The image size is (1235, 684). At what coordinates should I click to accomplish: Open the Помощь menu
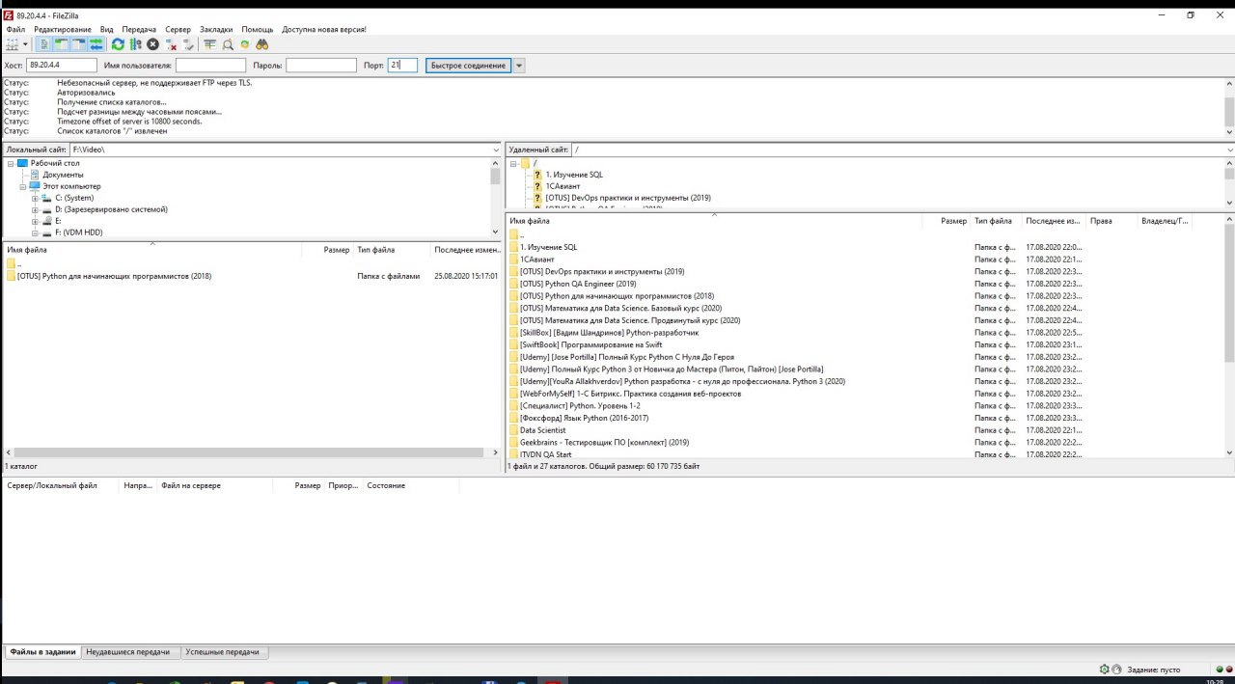click(258, 30)
